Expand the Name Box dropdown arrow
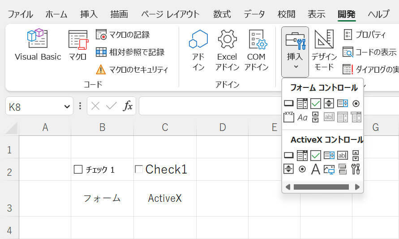The image size is (399, 239). pos(67,107)
